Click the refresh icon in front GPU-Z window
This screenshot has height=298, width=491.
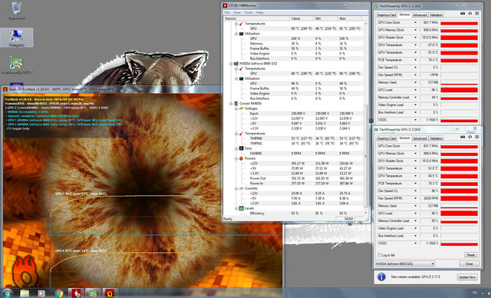(x=470, y=137)
